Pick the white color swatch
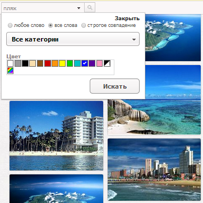 coord(10,63)
